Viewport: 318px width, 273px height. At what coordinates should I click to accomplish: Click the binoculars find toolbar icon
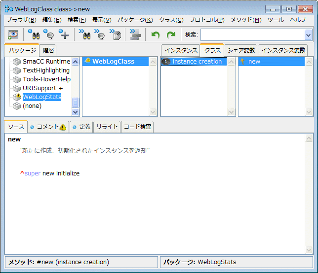[x=34, y=34]
